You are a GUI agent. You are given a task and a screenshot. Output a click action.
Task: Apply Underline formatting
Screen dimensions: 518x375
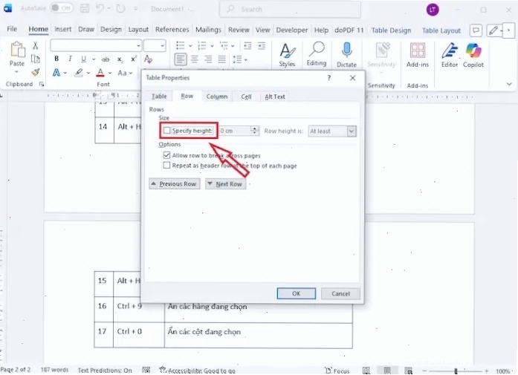pos(83,59)
